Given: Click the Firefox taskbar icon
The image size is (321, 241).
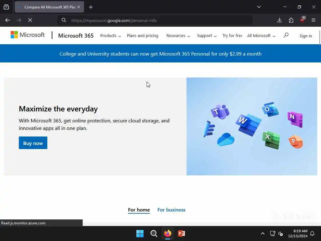Looking at the screenshot, I should pos(168,233).
